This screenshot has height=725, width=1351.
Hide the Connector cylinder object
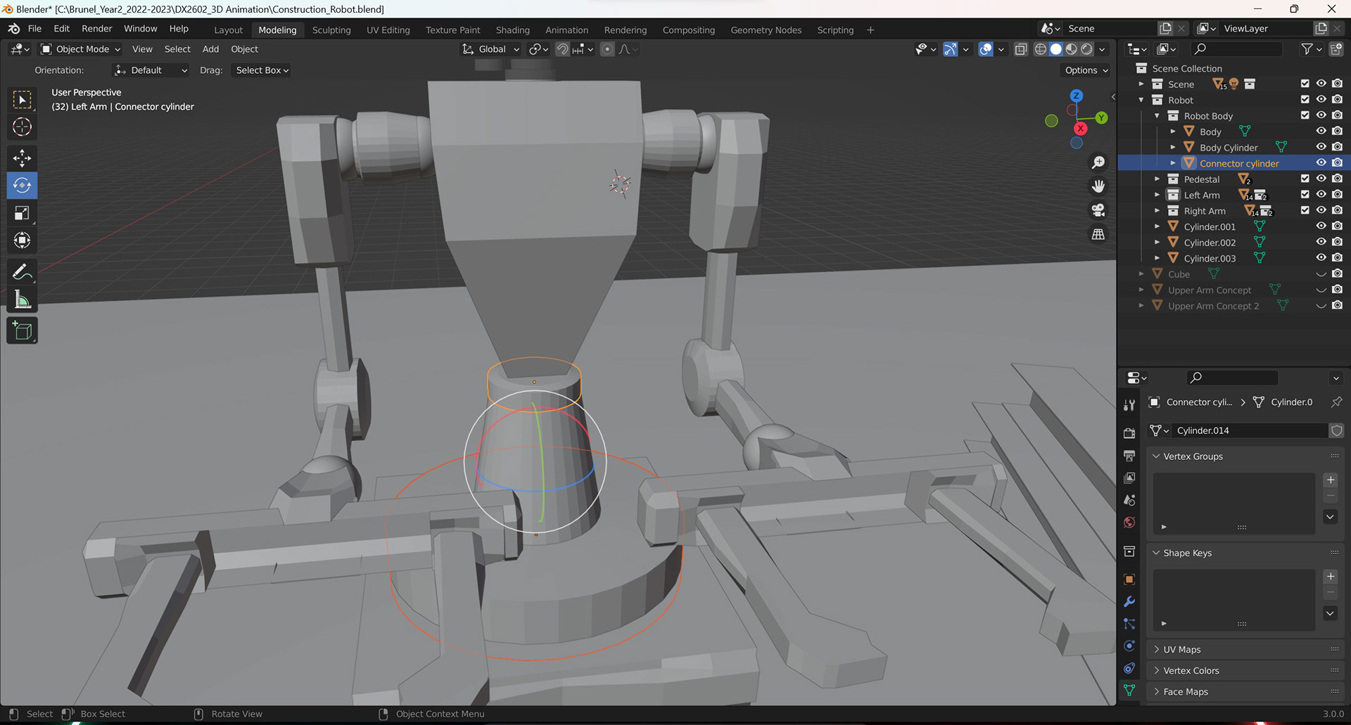(1321, 163)
